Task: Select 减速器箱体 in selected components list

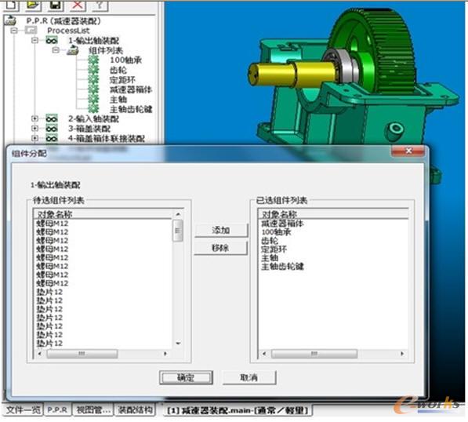Action: pyautogui.click(x=282, y=224)
